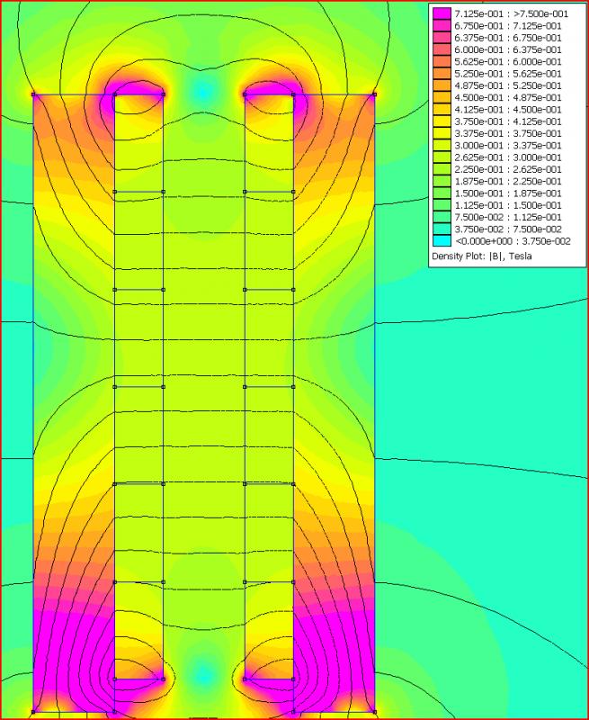Click the 'Density Plot: |B|, Tesla' label
Image resolution: width=589 pixels, height=720 pixels.
click(x=482, y=256)
